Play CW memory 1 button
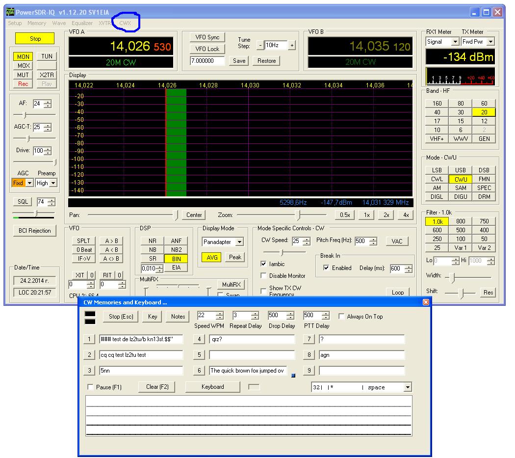This screenshot has height=458, width=515. (89, 339)
